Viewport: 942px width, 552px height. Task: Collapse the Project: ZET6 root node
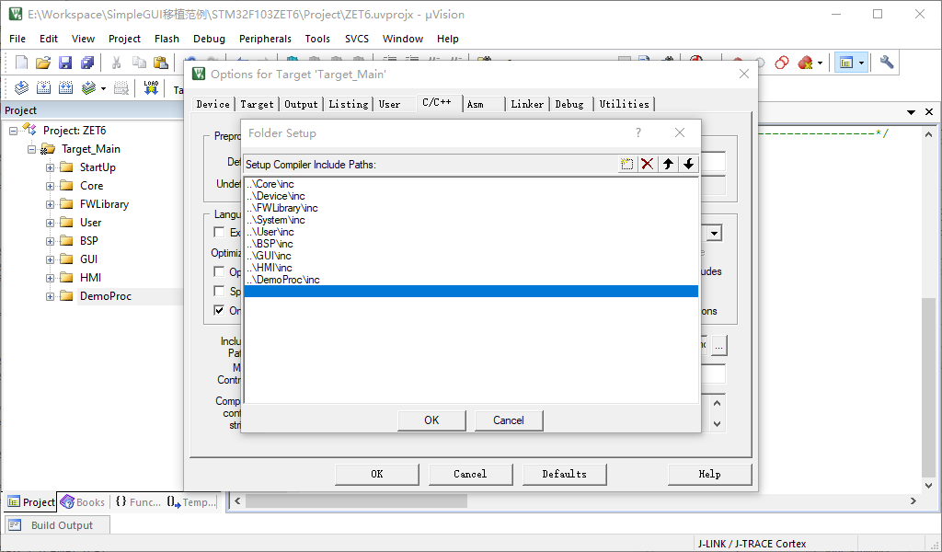point(13,131)
